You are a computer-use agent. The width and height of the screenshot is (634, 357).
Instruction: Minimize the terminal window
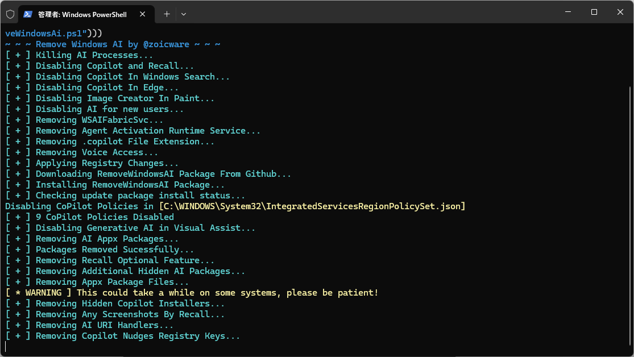pyautogui.click(x=567, y=12)
